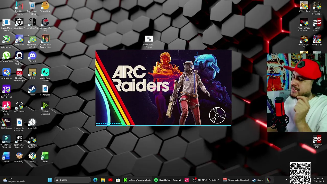Select the Street Fighter V icon
Viewport: 327px width, 184px height.
[x=304, y=42]
